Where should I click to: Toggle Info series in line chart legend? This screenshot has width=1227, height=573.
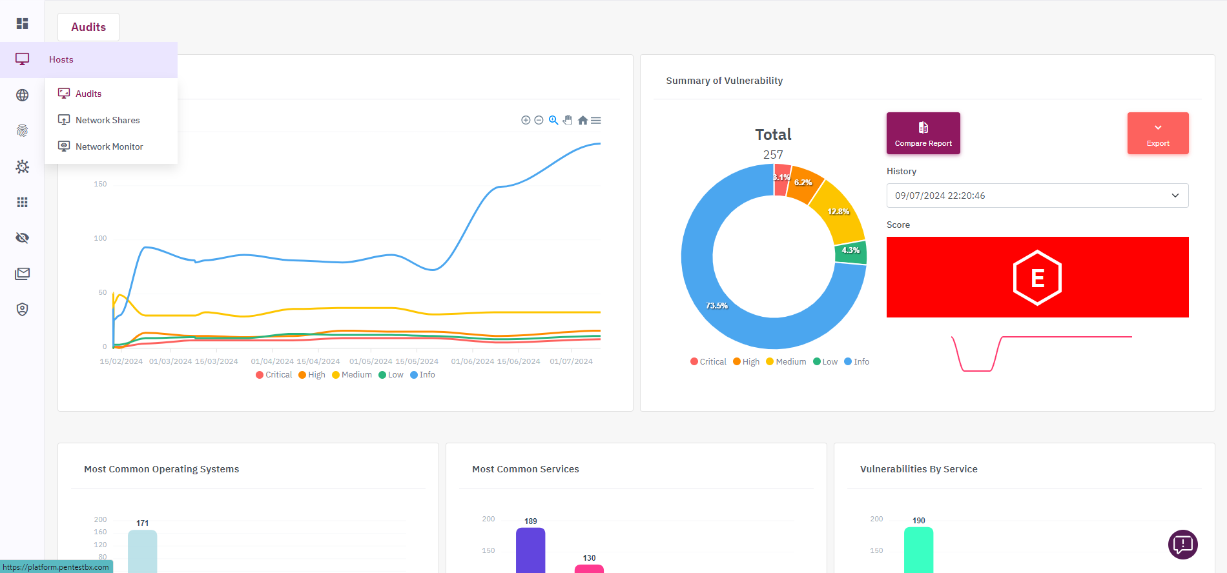tap(422, 375)
